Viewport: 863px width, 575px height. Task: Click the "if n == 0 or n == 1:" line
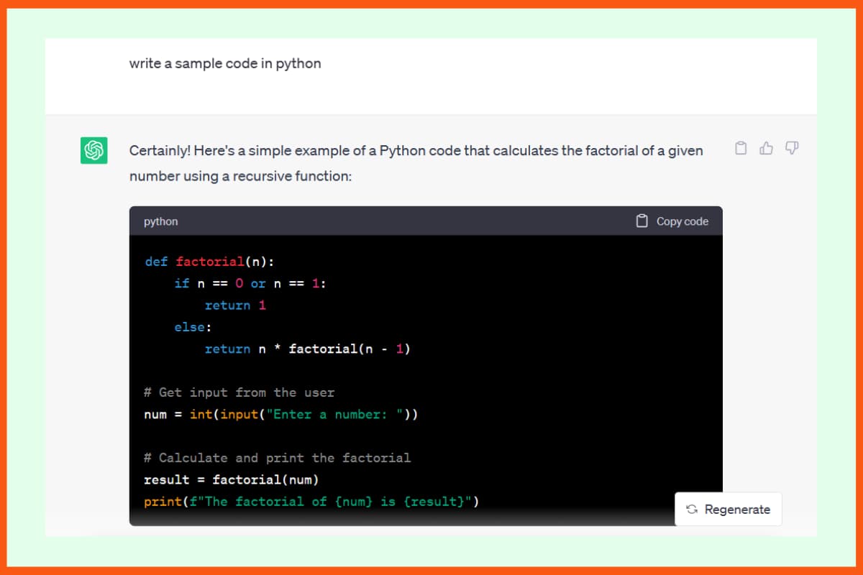pyautogui.click(x=250, y=283)
